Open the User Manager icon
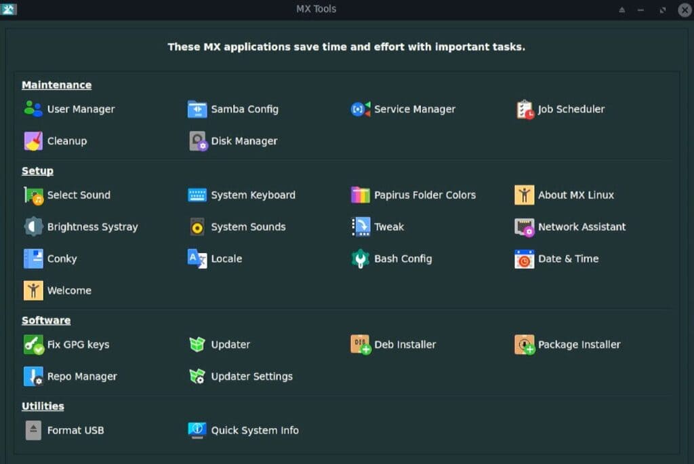The width and height of the screenshot is (694, 464). point(33,109)
